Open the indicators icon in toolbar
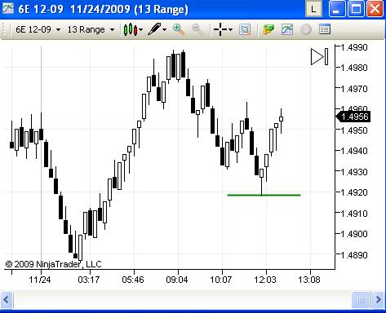Viewport: 386px width, 313px height. click(287, 29)
